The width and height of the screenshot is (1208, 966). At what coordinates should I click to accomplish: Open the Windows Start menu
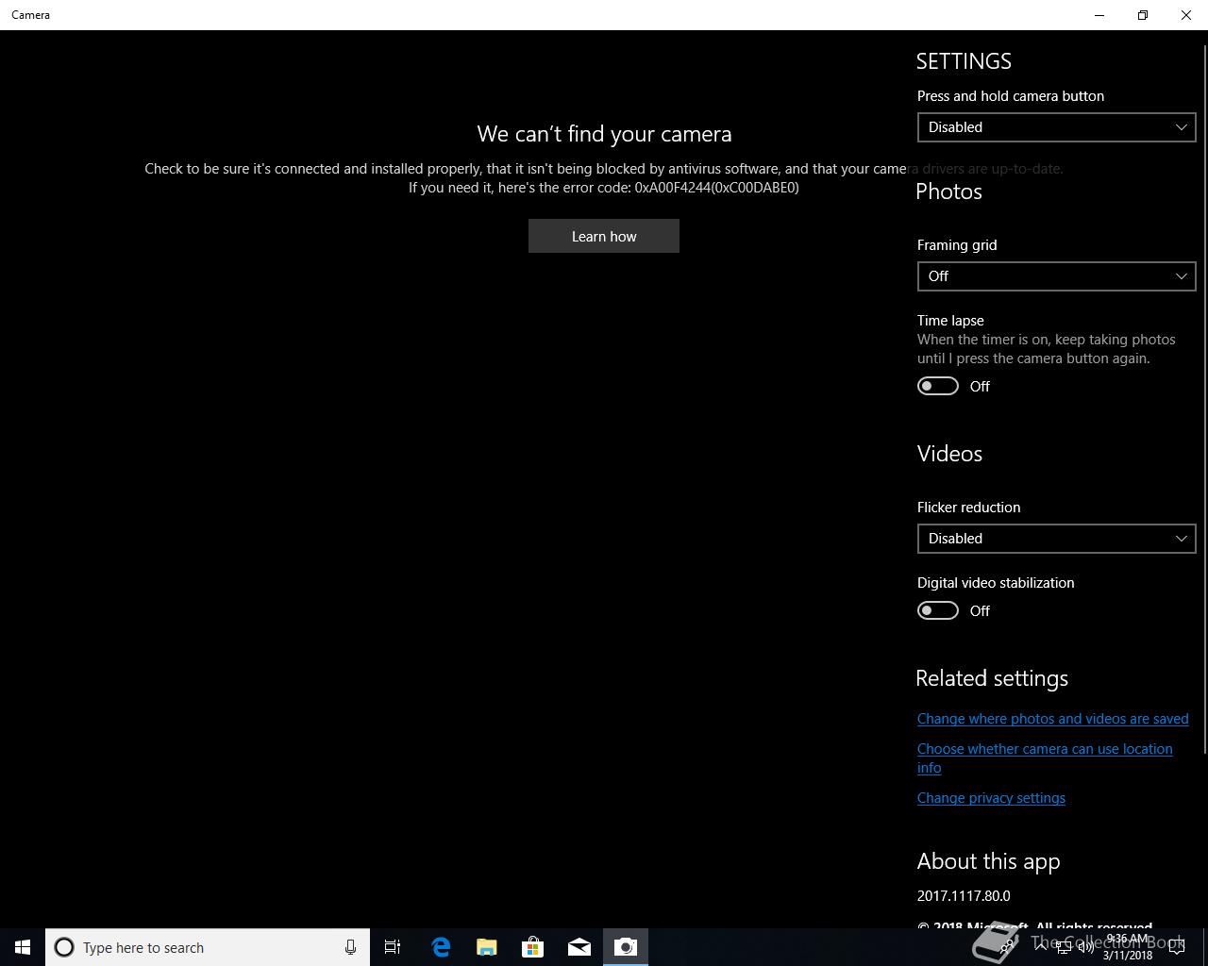pyautogui.click(x=23, y=947)
